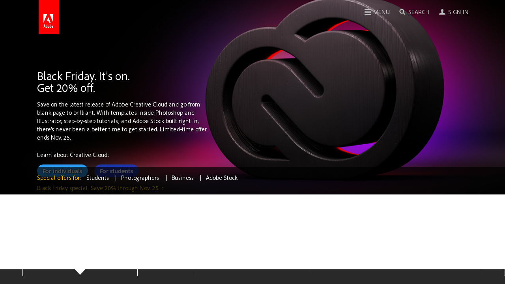Viewport: 505px width, 284px height.
Task: Click the Learn about Creative Cloud text
Action: coord(73,155)
